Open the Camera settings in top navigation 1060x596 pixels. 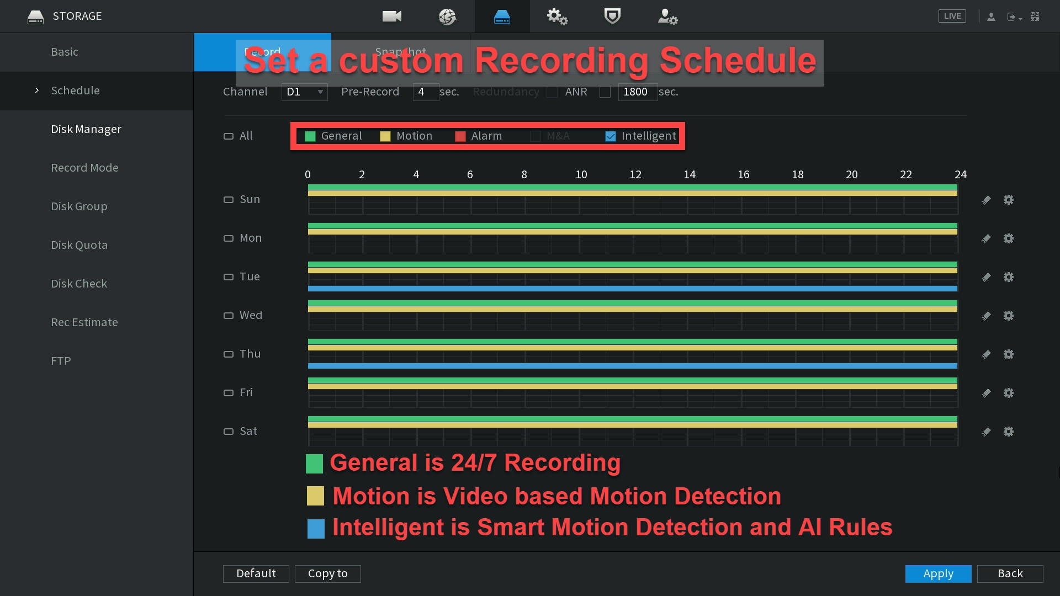coord(391,16)
